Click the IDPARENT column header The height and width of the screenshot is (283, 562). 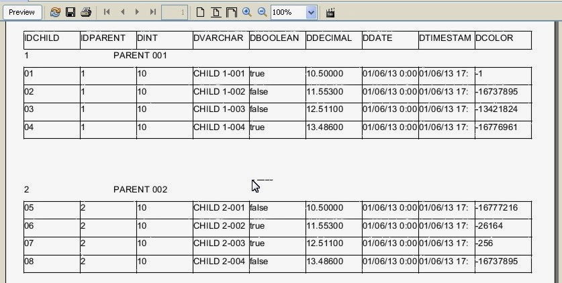[x=108, y=40]
